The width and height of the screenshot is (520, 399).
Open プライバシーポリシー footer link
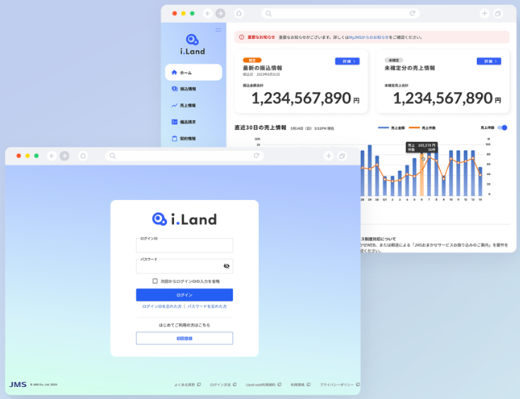tap(340, 385)
